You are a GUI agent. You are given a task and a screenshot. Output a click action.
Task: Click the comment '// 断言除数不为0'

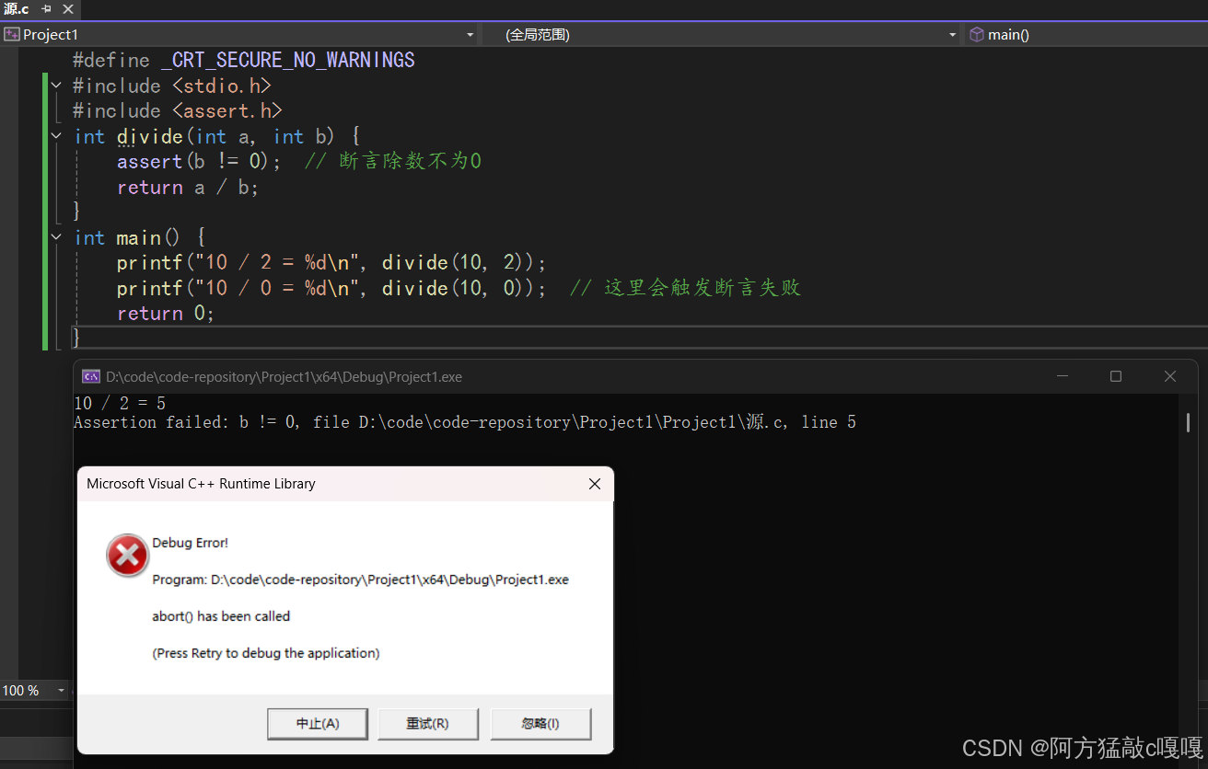coord(393,162)
